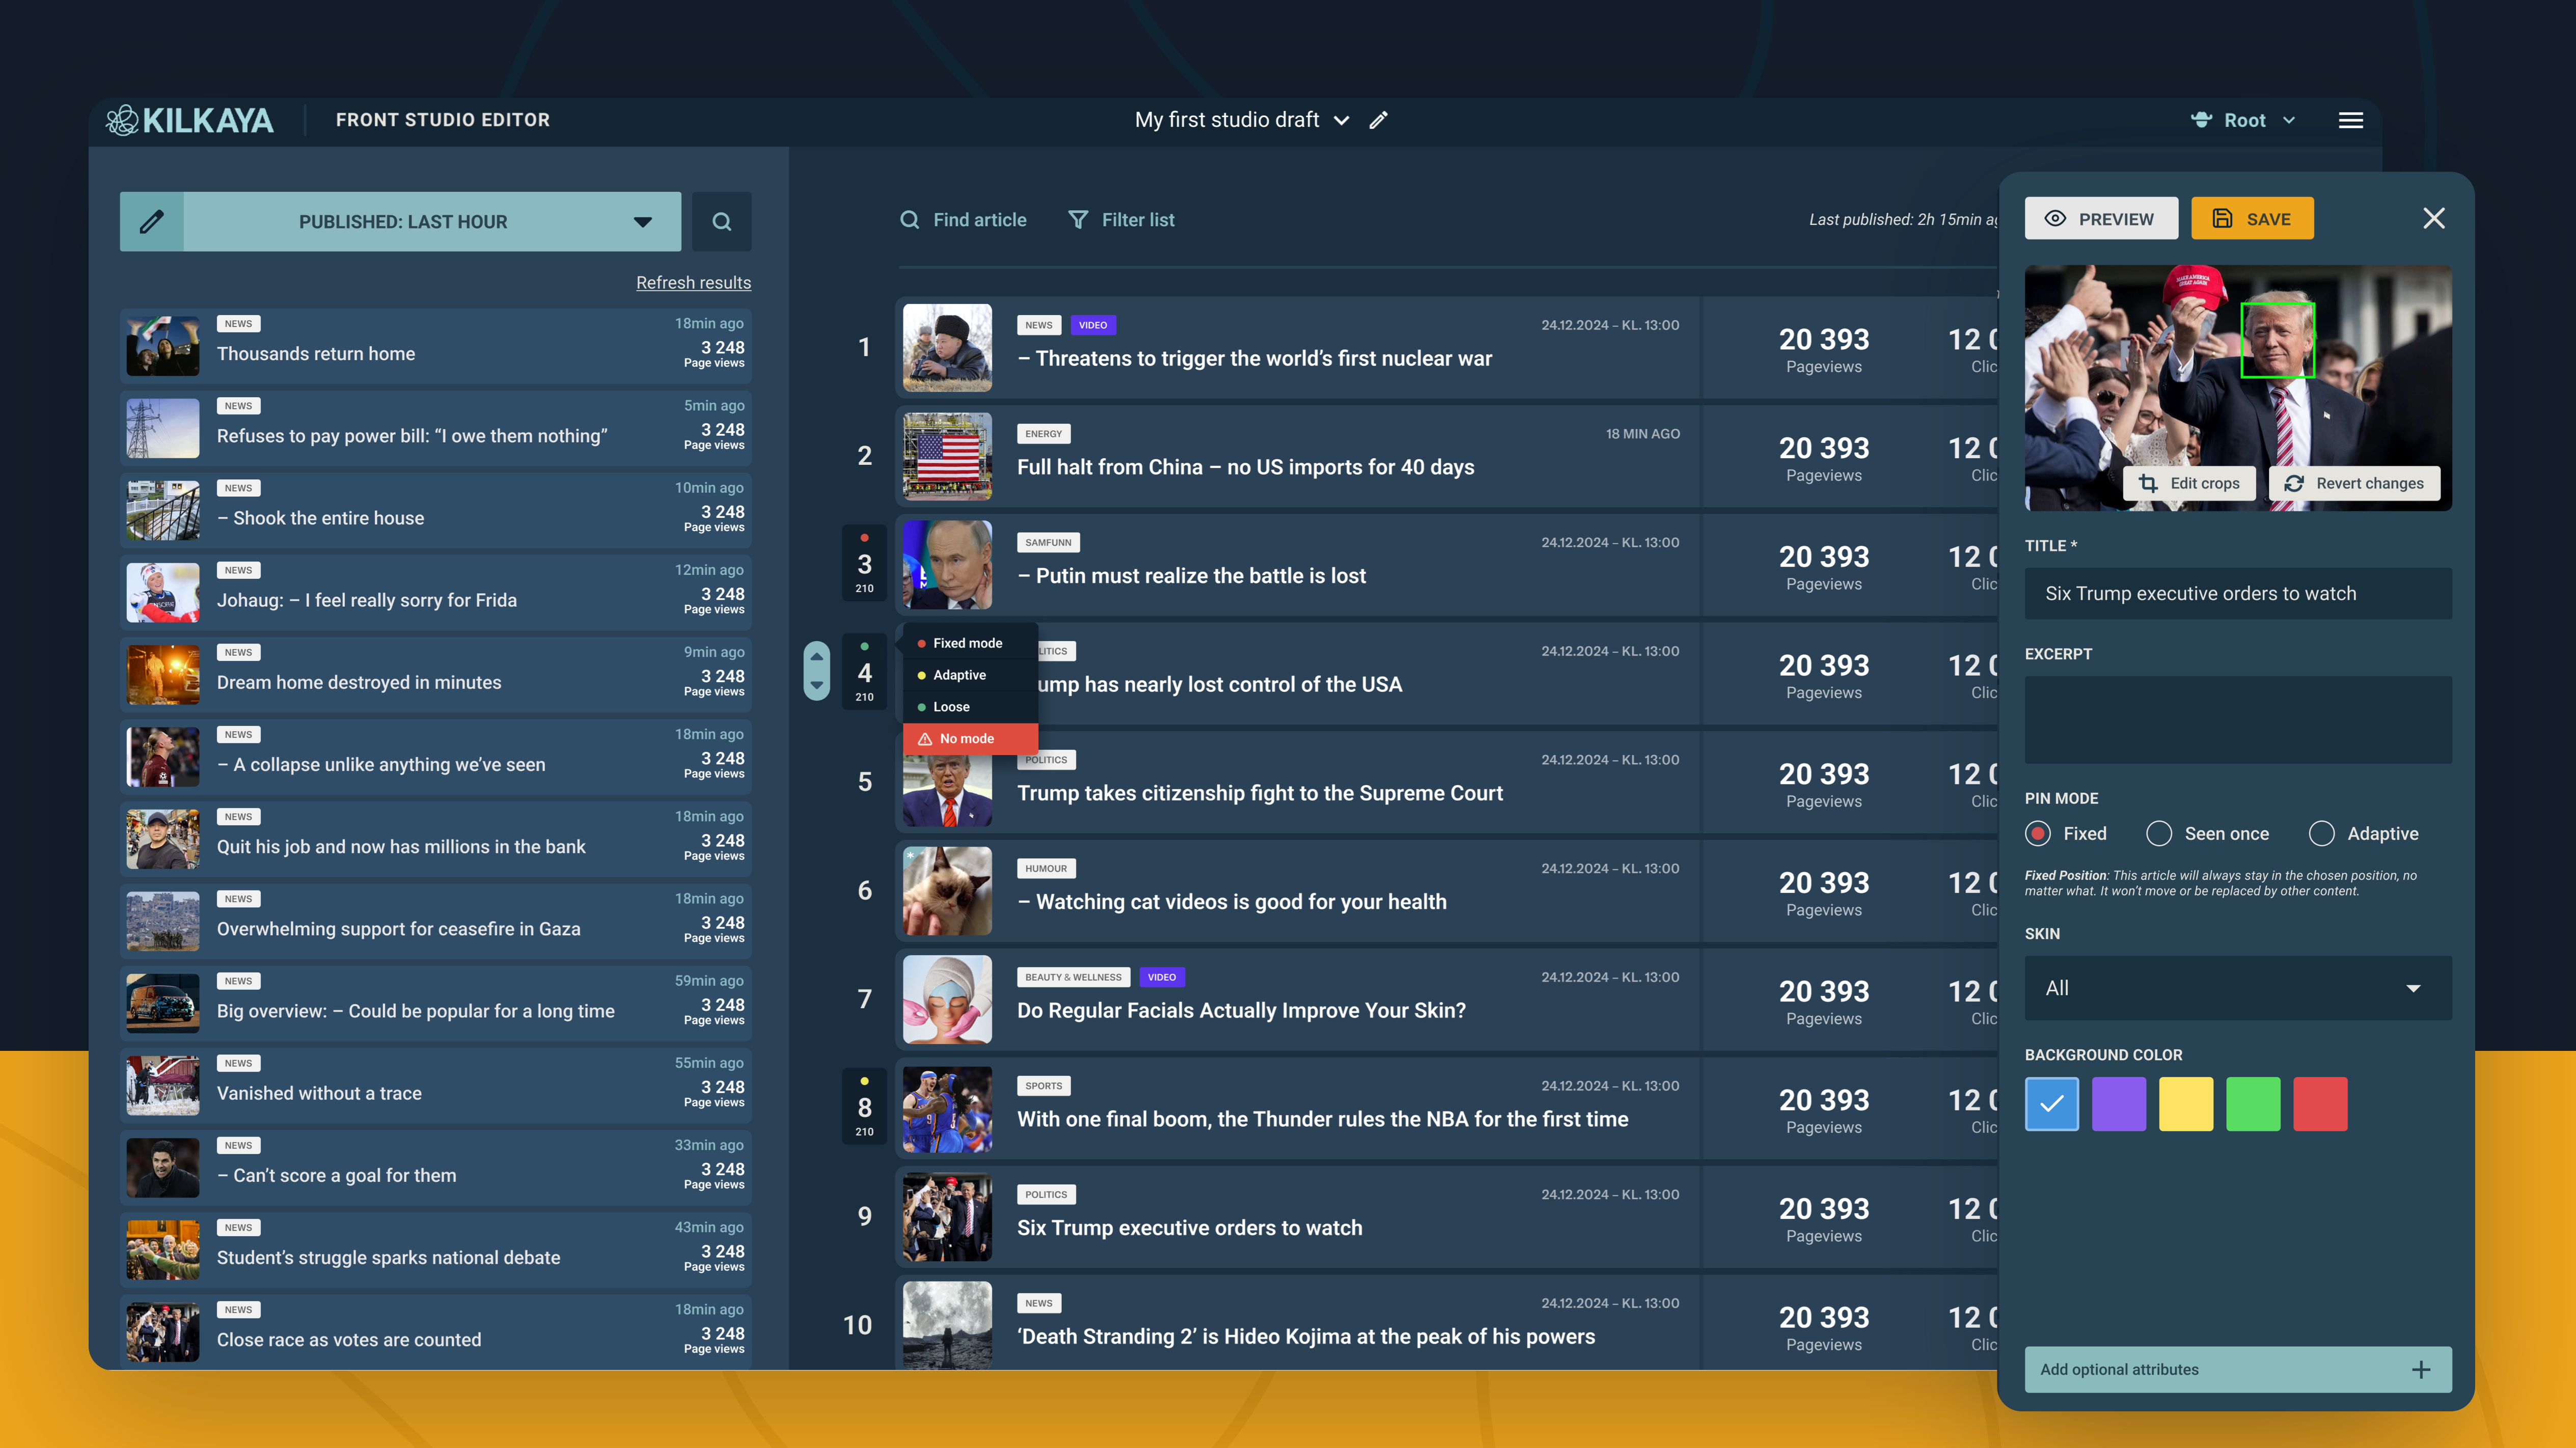
Task: Open the Skin All dropdown
Action: [x=2238, y=988]
